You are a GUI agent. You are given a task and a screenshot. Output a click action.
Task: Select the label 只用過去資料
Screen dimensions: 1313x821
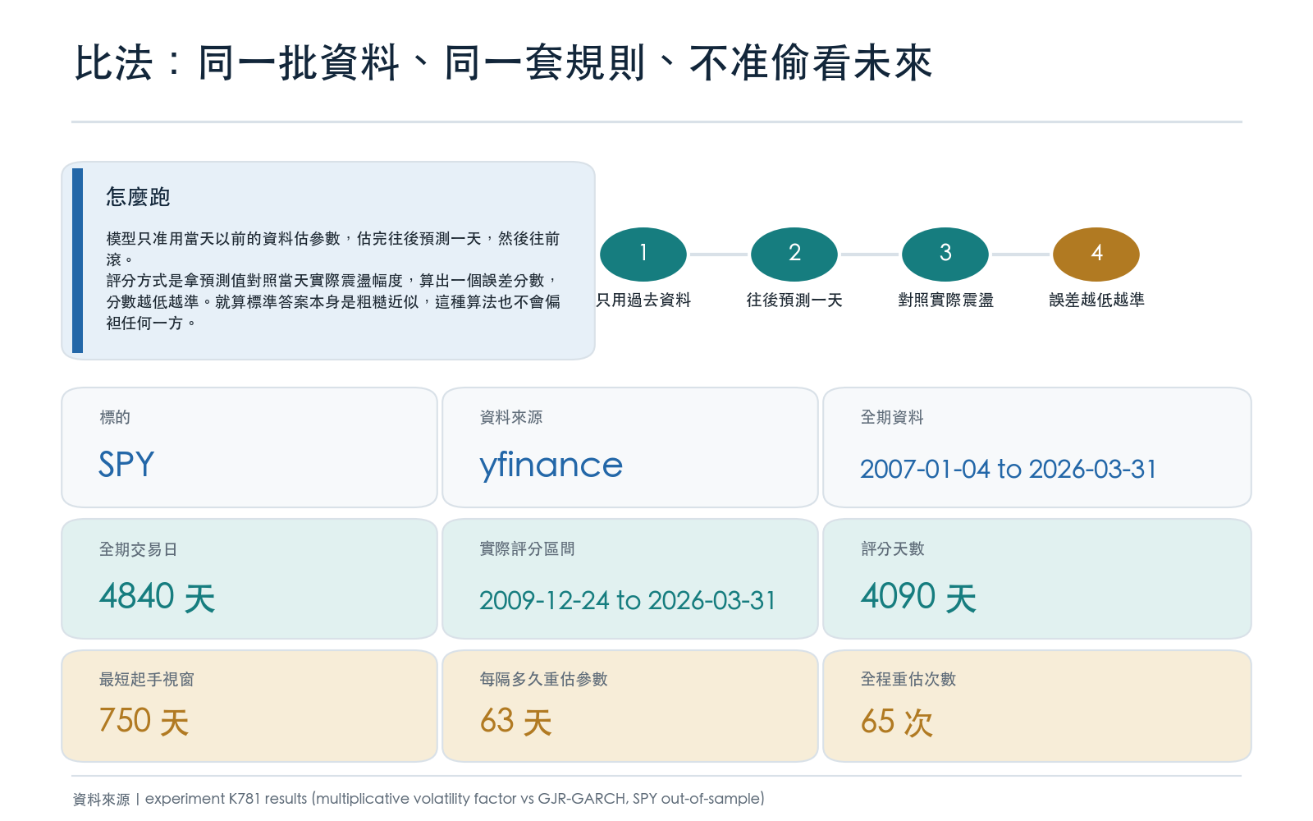(643, 300)
